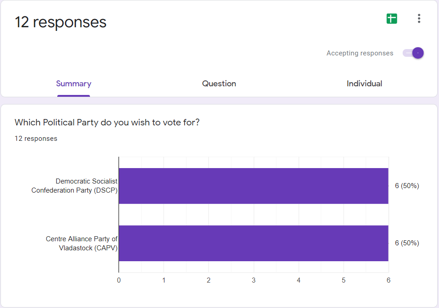439x308 pixels.
Task: Click the Democratic Socialist Confederation Party label
Action: [x=75, y=186]
